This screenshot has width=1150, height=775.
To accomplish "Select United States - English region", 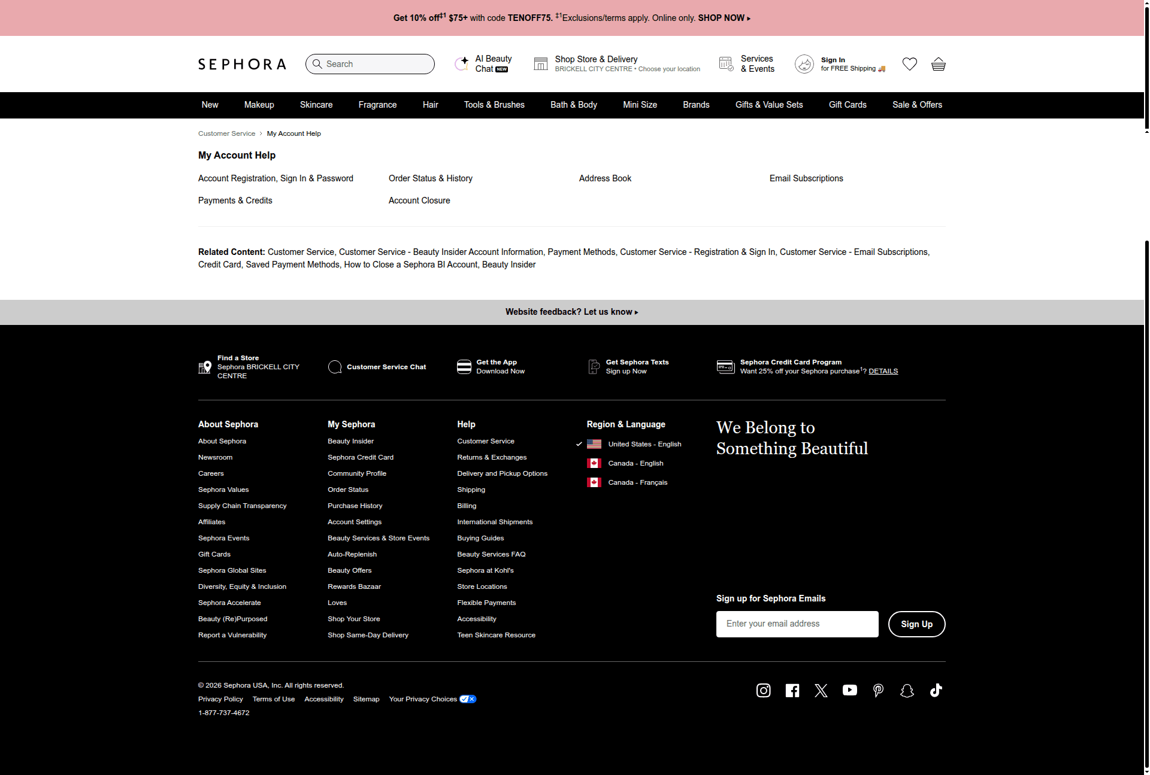I will [644, 444].
